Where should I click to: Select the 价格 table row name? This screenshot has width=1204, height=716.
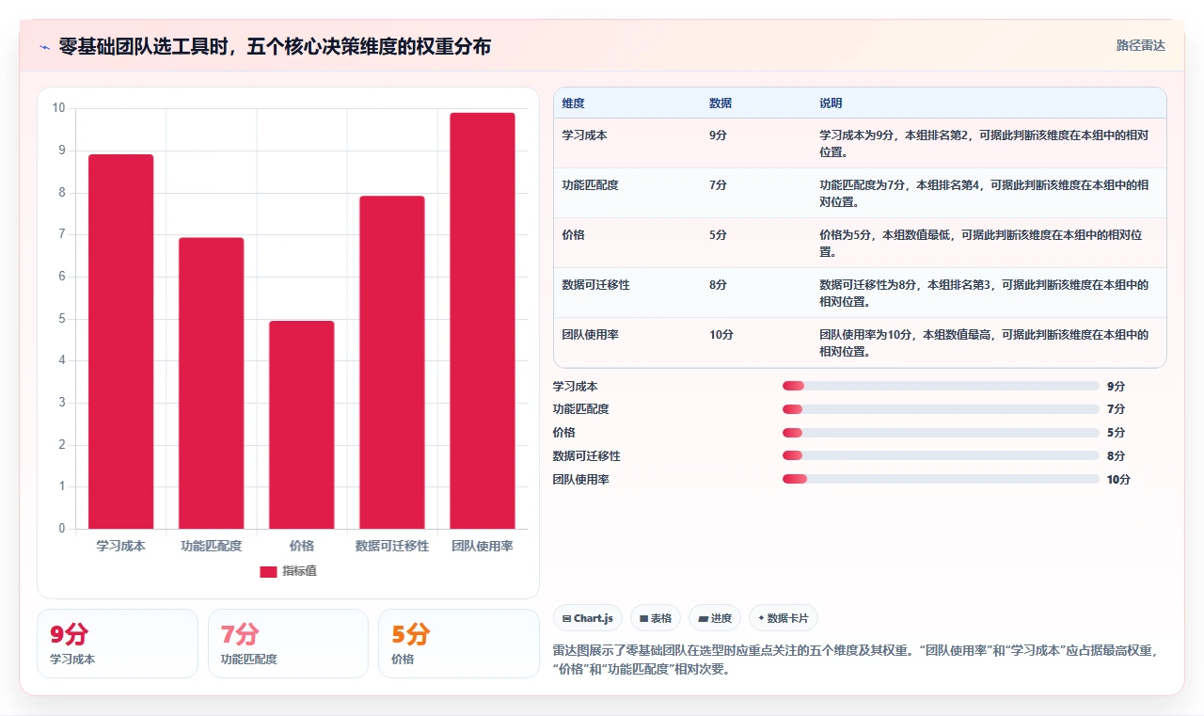[x=574, y=235]
